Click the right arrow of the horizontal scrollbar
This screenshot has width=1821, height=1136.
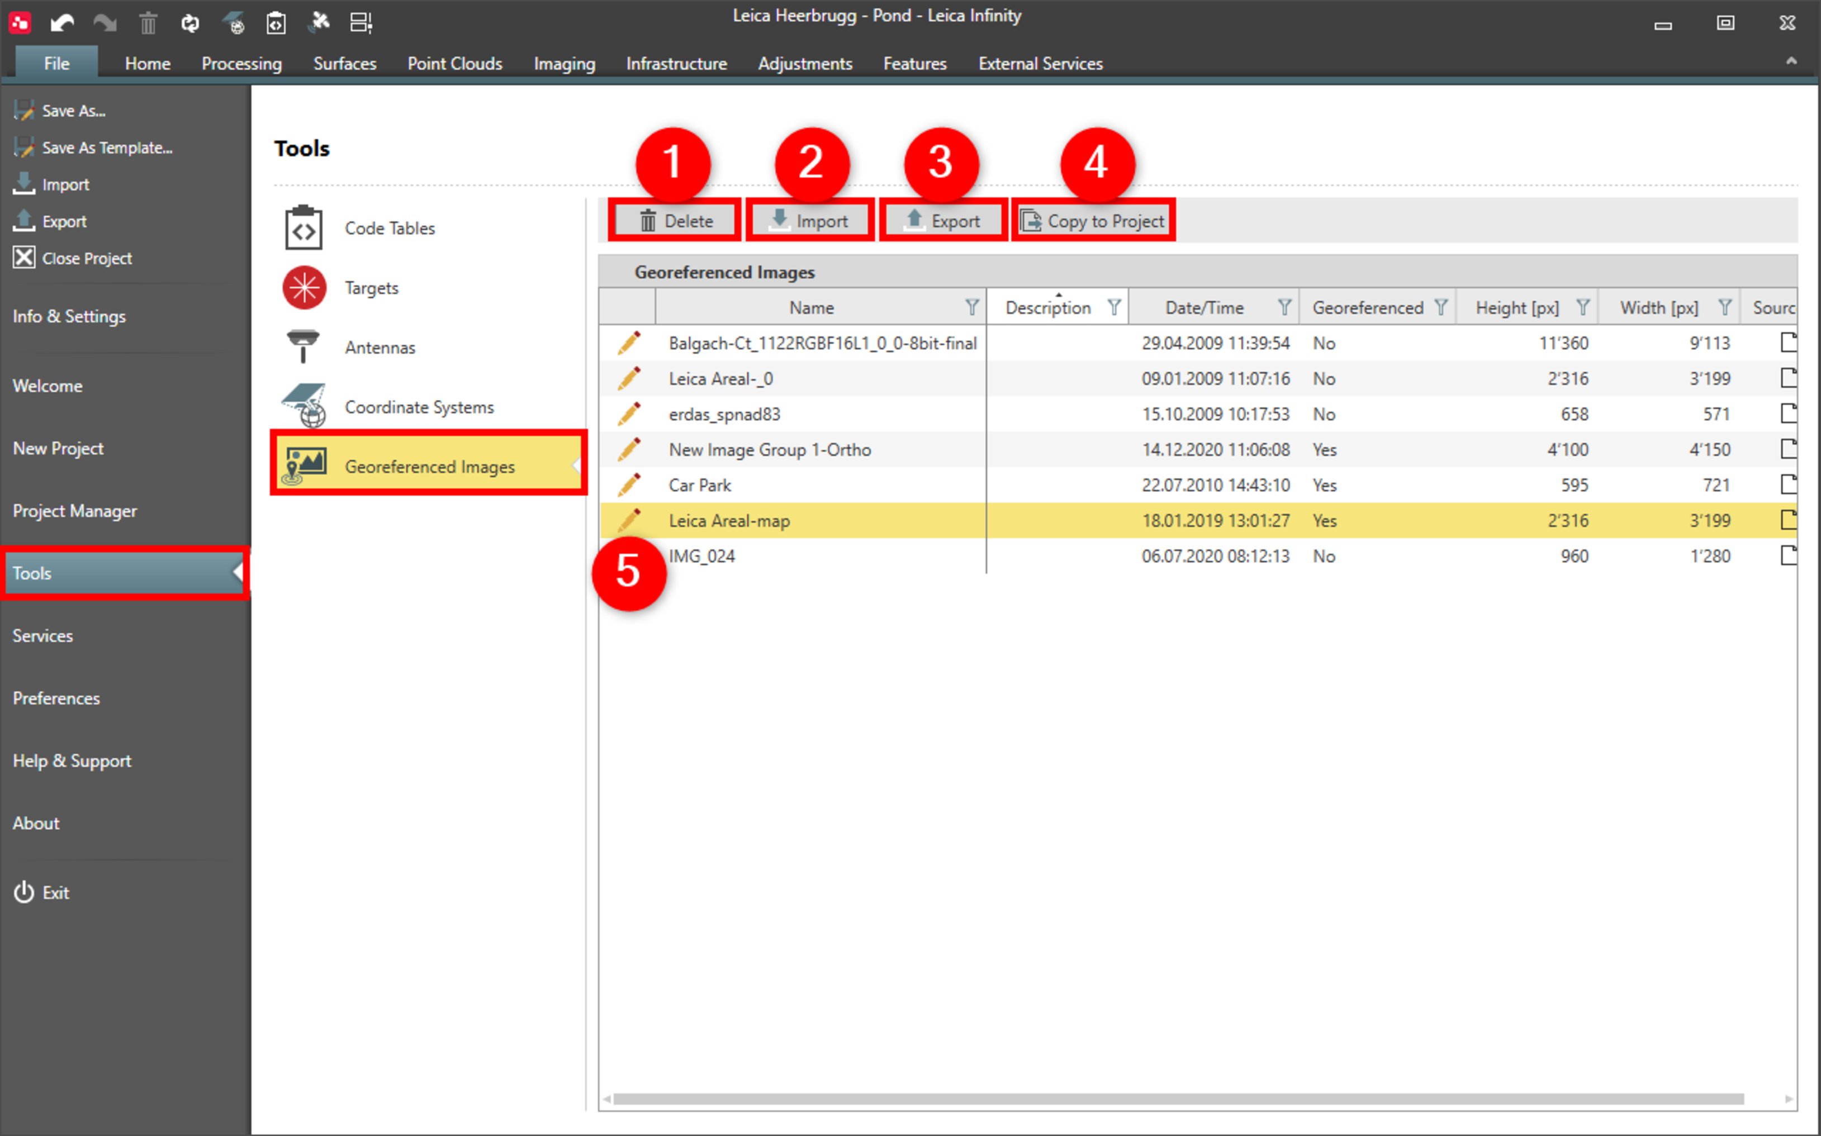click(1788, 1099)
